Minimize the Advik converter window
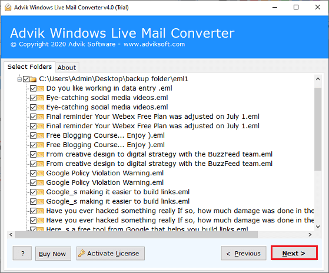 [275, 7]
